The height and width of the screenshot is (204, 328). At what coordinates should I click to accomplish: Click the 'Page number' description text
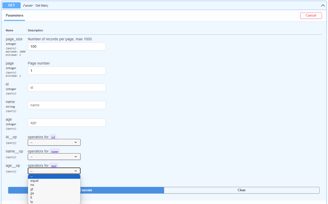(39, 63)
